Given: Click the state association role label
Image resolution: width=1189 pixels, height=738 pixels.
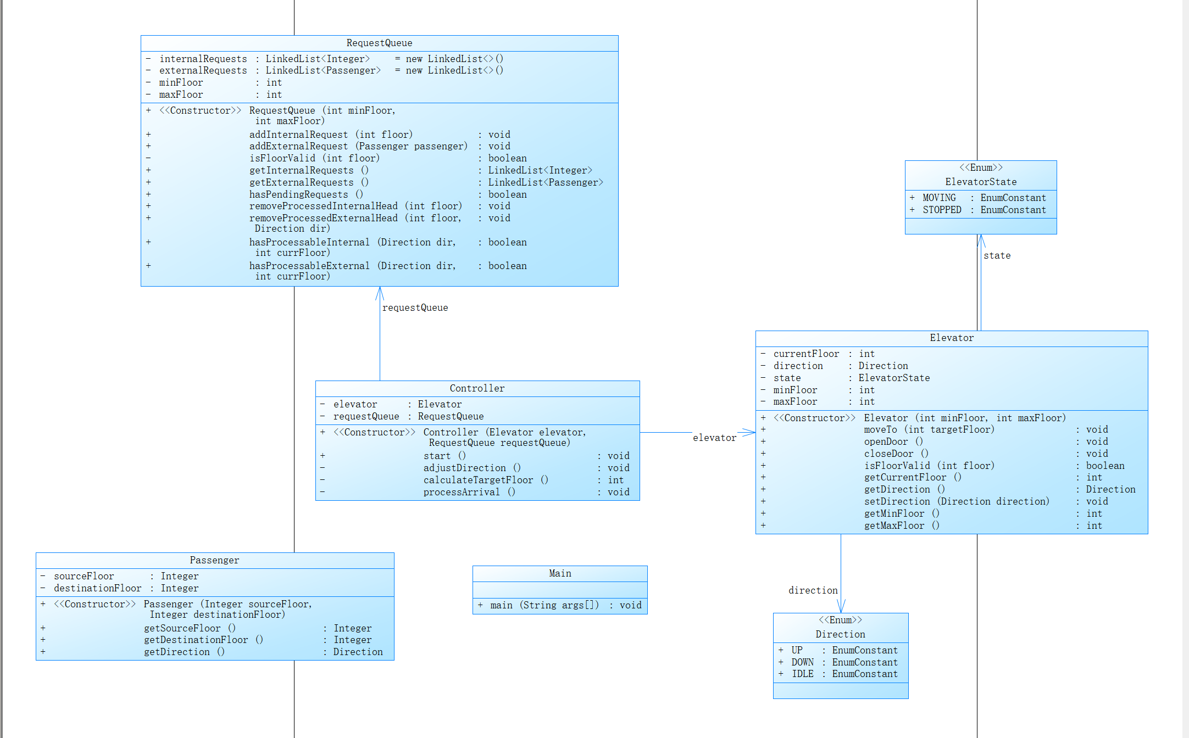Looking at the screenshot, I should click(997, 255).
